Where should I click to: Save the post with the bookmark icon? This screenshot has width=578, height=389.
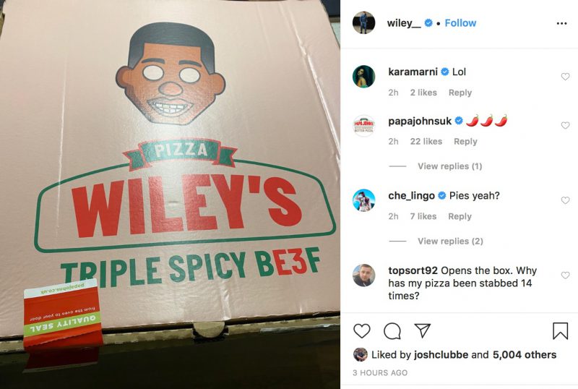[560, 331]
